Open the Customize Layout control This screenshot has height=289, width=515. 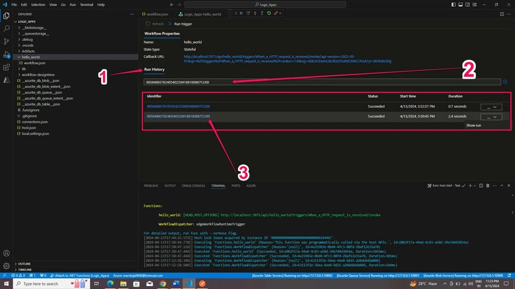(x=474, y=5)
